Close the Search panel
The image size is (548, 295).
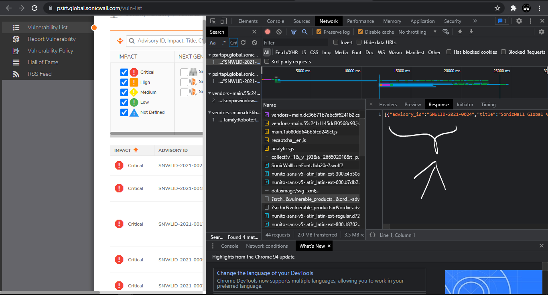(x=254, y=32)
